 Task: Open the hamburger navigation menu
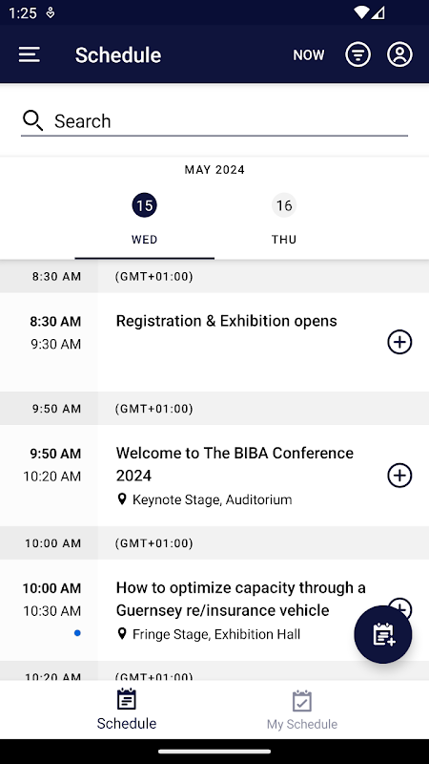[30, 54]
